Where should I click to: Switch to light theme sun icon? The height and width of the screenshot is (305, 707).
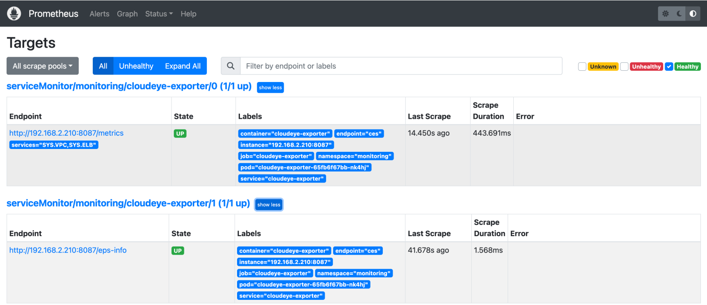coord(666,14)
